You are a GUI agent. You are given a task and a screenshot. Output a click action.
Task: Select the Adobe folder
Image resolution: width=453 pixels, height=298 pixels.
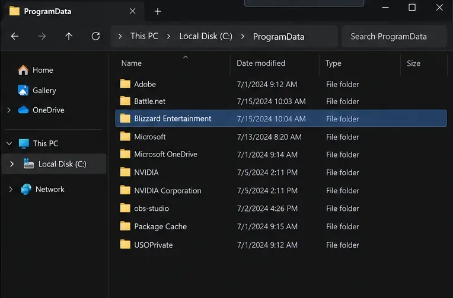tap(281, 84)
